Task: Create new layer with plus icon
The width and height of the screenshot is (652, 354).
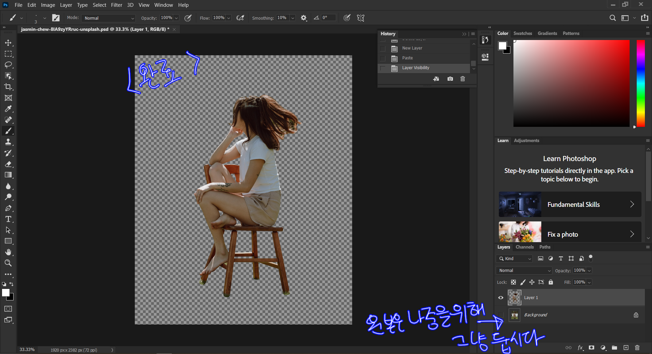Action: pyautogui.click(x=626, y=348)
